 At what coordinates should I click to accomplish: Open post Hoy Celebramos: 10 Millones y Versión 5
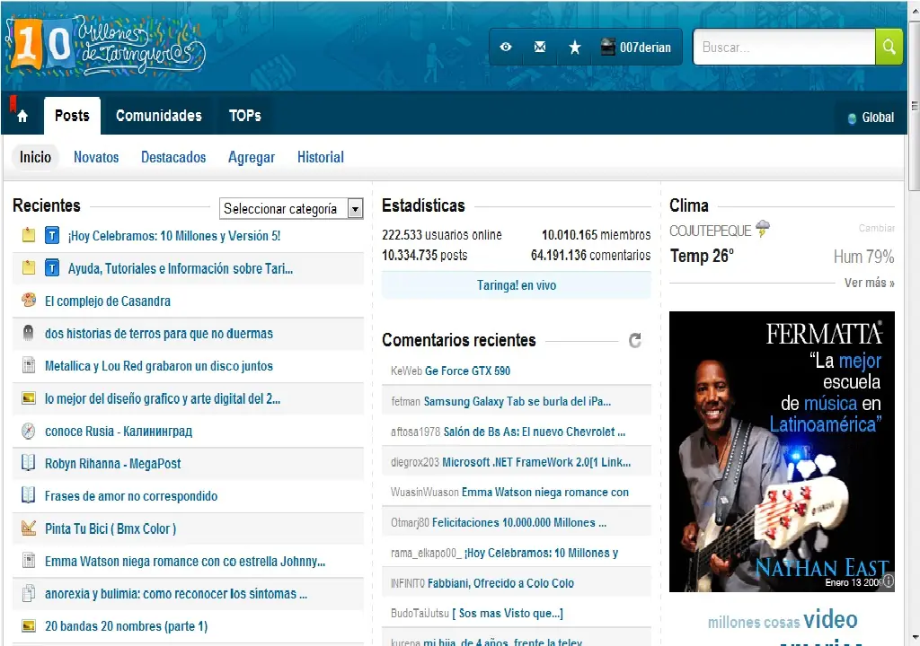pyautogui.click(x=174, y=236)
